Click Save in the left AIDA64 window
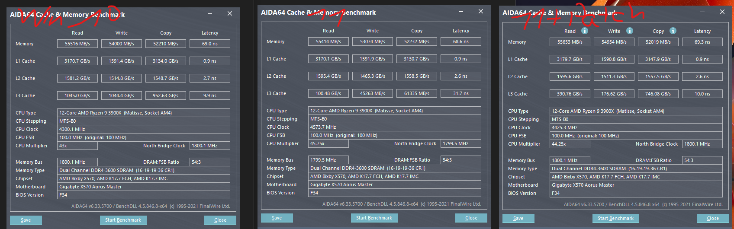Screen dimensions: 734x229 click(x=26, y=220)
